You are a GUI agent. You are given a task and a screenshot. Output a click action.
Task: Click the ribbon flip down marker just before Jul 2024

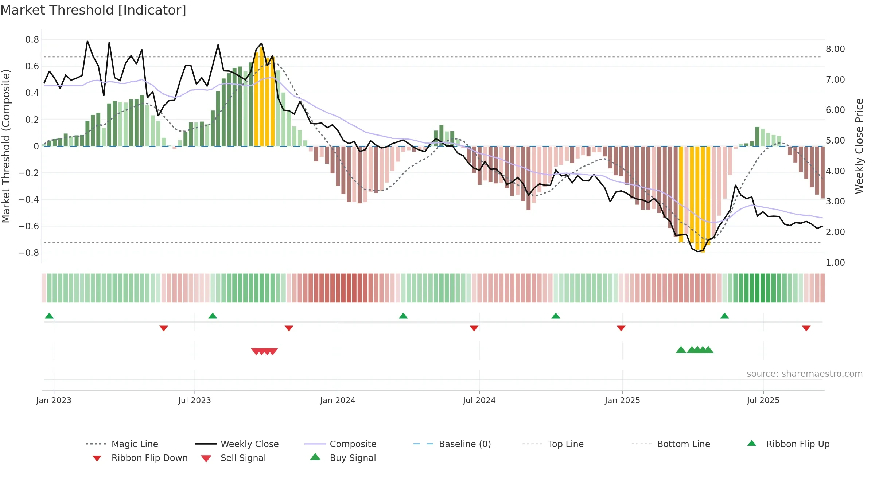(474, 328)
